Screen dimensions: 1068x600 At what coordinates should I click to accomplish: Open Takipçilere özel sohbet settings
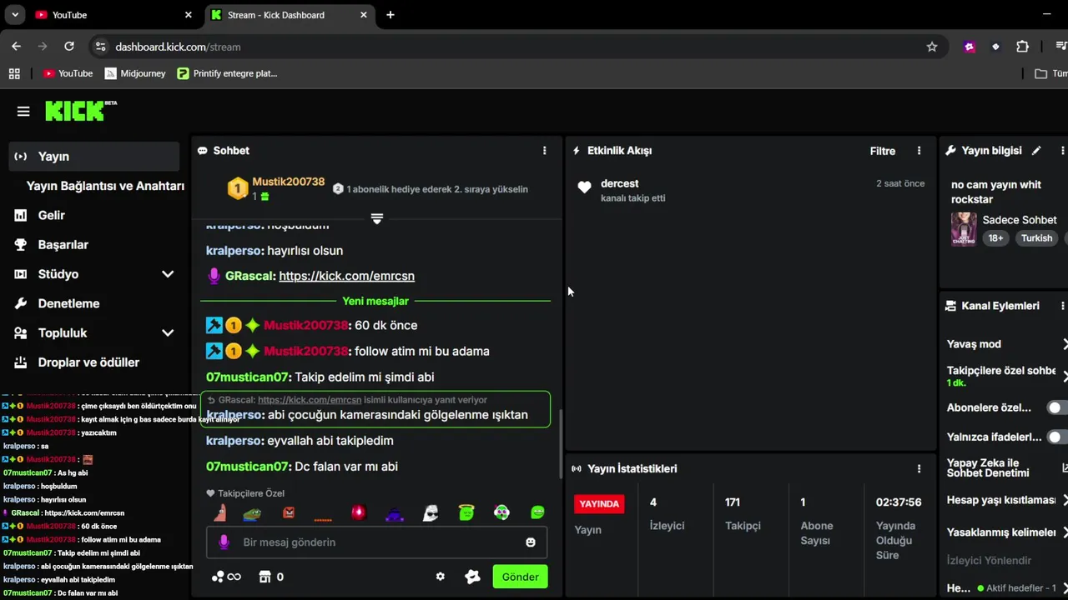tap(1007, 376)
